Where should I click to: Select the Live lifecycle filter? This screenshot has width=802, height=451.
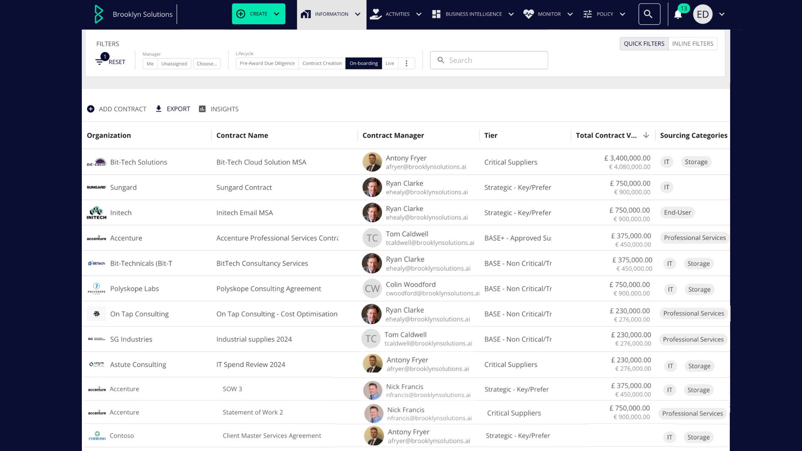(390, 63)
